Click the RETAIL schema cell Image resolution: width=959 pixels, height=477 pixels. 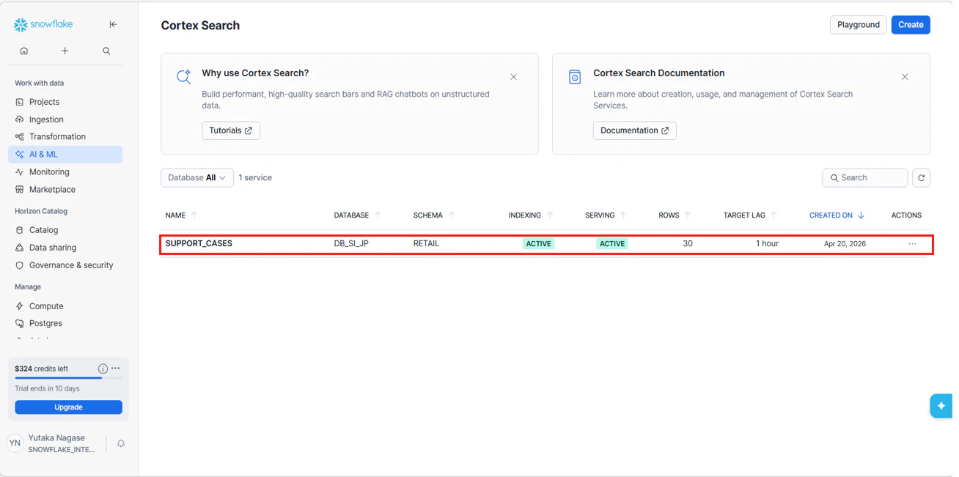[426, 244]
